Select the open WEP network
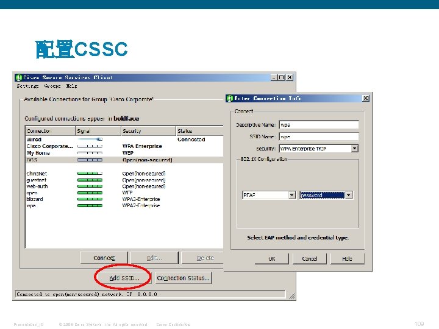This screenshot has width=439, height=329. pyautogui.click(x=124, y=193)
